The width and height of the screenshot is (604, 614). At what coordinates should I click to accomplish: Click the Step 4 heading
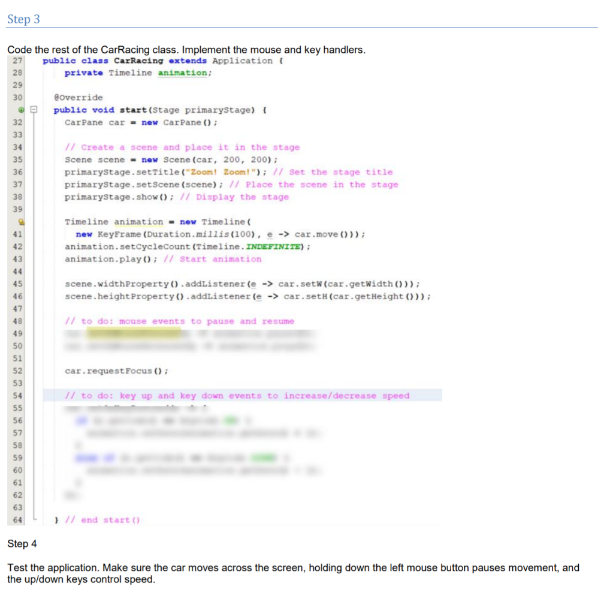click(x=22, y=544)
